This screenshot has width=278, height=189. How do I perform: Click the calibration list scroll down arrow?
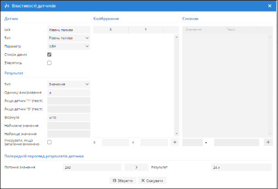click(176, 133)
